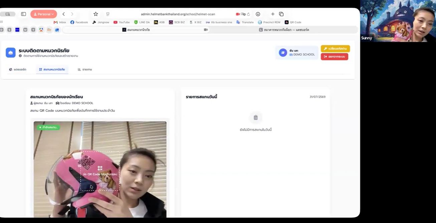Click the blue helmet app logo
The image size is (436, 223).
coord(11,52)
